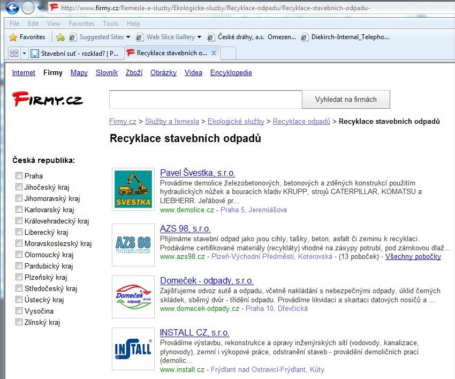Open the File menu
The image size is (455, 379).
point(14,24)
